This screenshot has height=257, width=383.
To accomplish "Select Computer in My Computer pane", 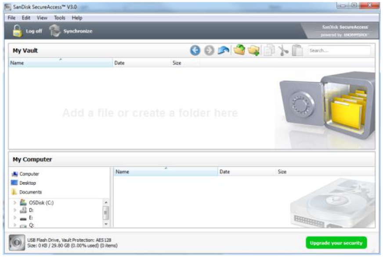I will 29,174.
